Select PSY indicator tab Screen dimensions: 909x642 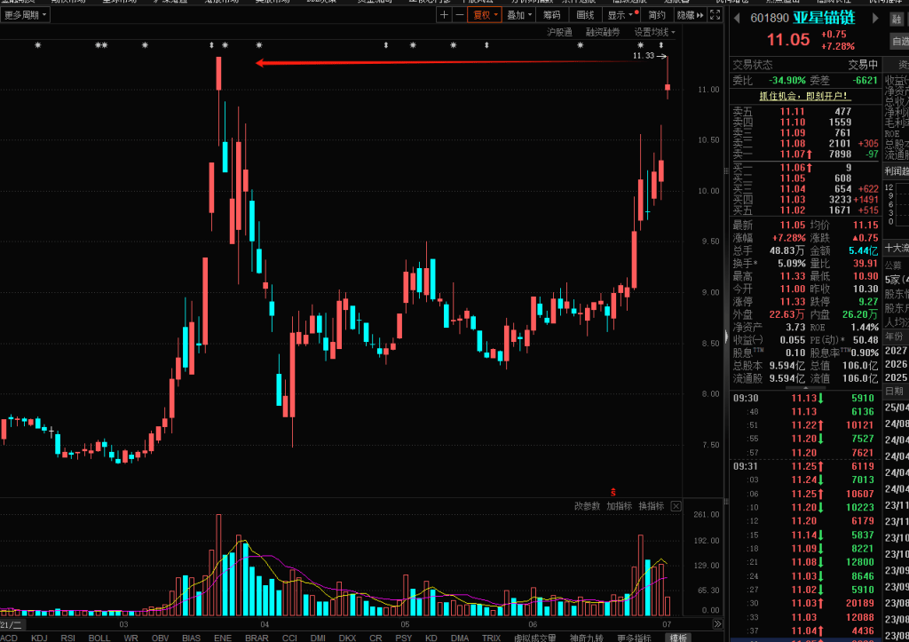(404, 638)
